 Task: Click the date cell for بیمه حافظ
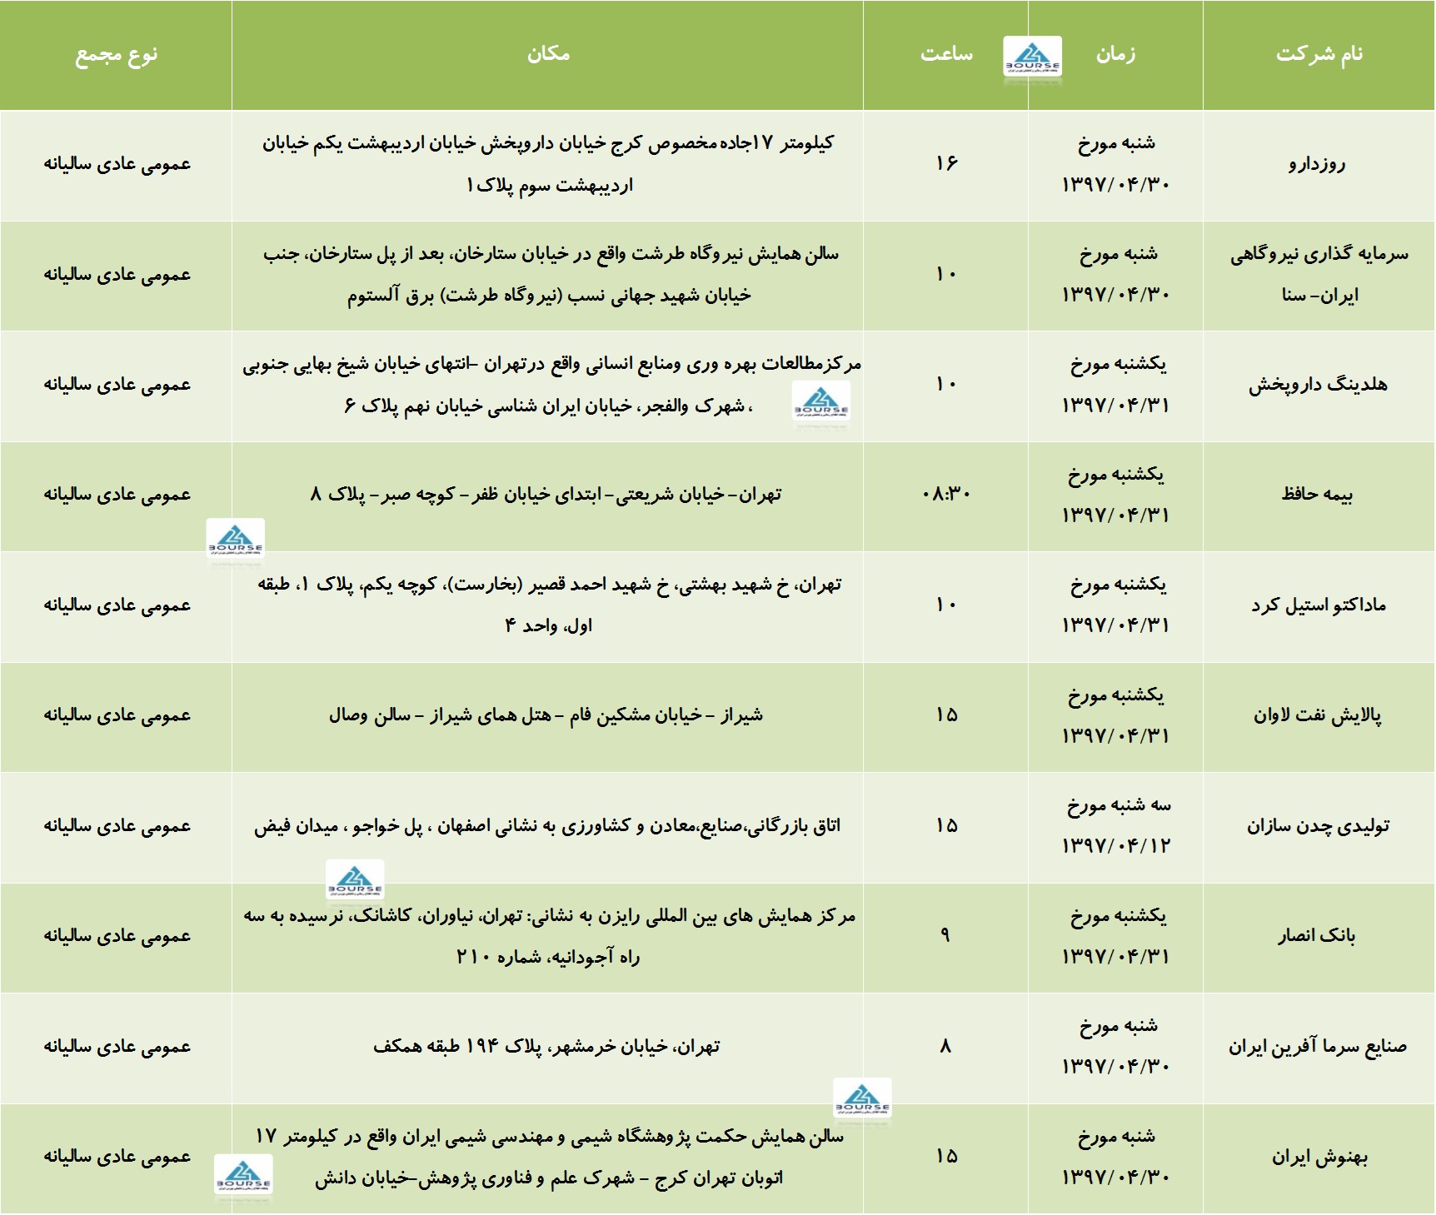(1116, 495)
